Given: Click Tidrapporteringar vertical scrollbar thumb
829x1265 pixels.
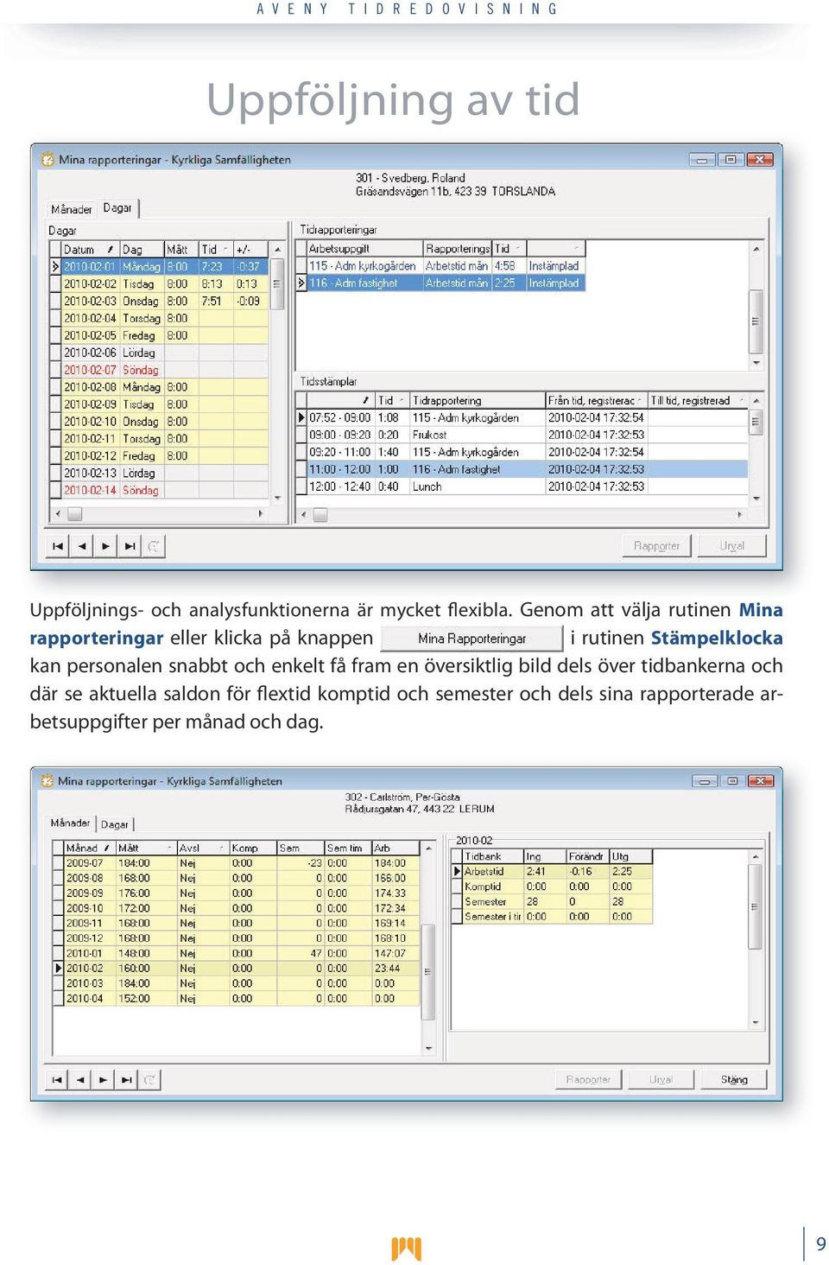Looking at the screenshot, I should [756, 321].
